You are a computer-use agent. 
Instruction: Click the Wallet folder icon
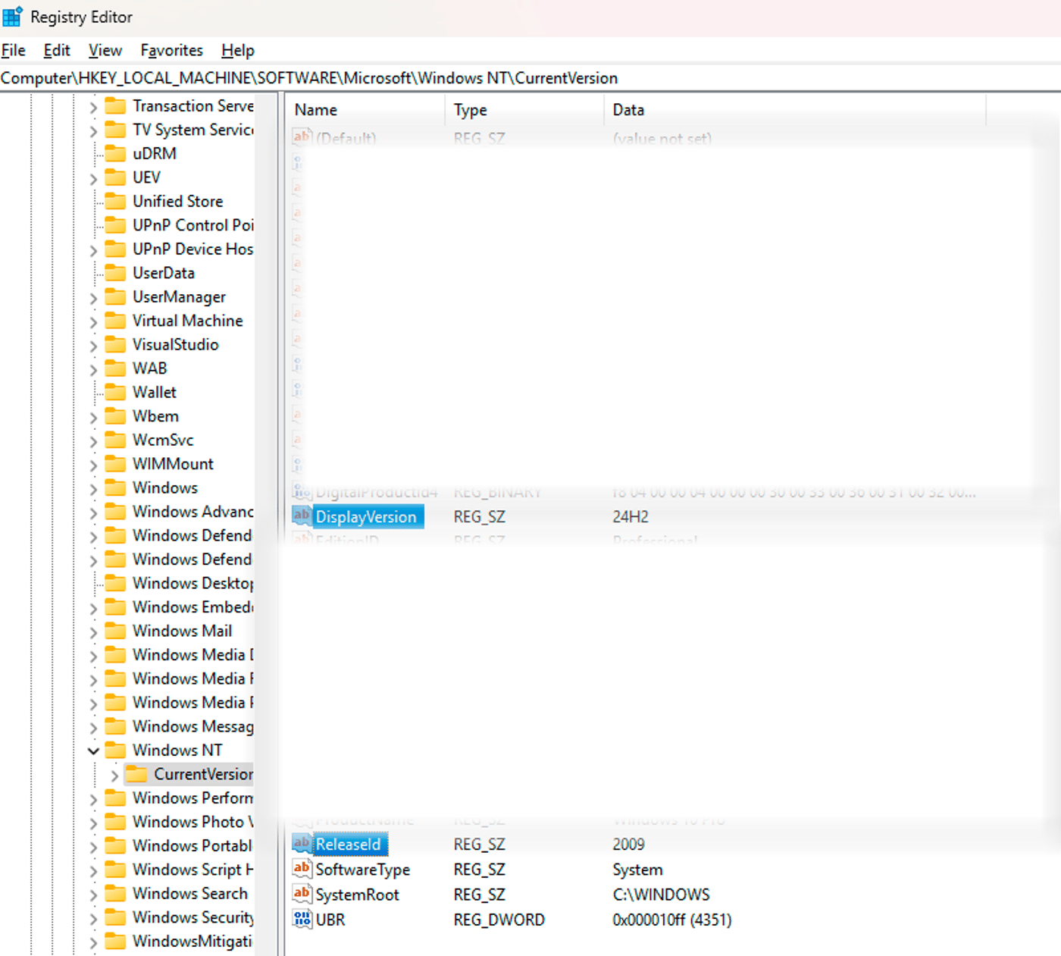[x=115, y=392]
